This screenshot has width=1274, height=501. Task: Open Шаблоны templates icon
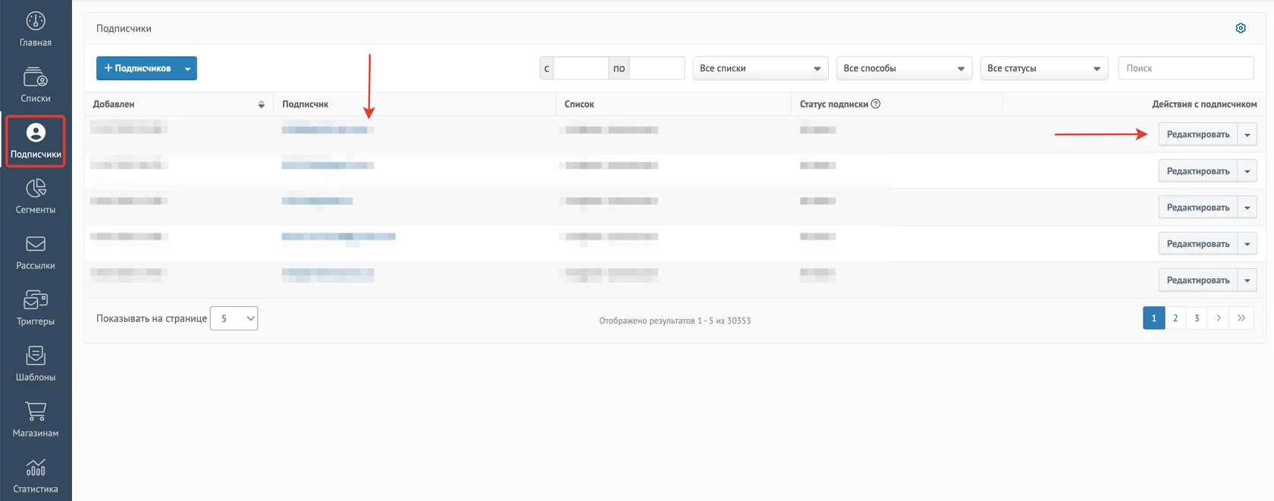click(x=36, y=355)
